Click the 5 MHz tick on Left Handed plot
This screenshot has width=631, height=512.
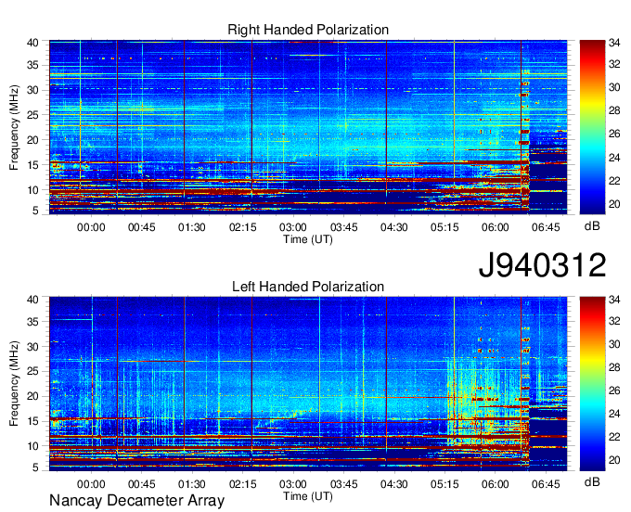coord(35,467)
